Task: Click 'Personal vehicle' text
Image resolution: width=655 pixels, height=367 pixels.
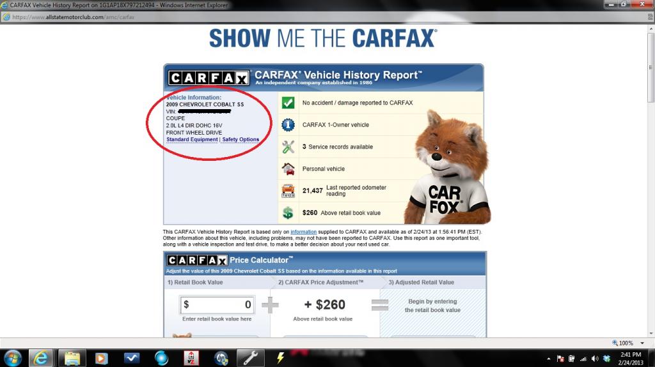Action: [323, 169]
